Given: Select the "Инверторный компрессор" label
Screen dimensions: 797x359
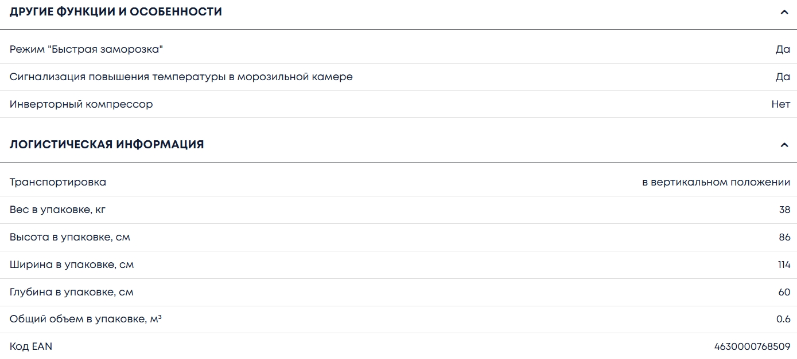Looking at the screenshot, I should tap(81, 104).
